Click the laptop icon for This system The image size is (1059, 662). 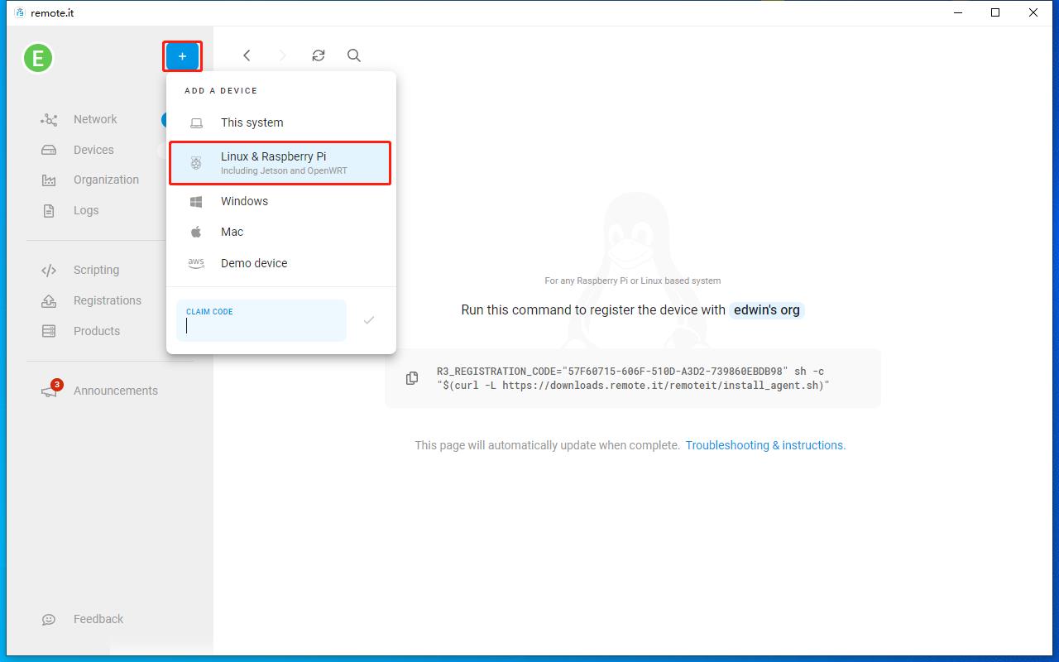click(196, 123)
